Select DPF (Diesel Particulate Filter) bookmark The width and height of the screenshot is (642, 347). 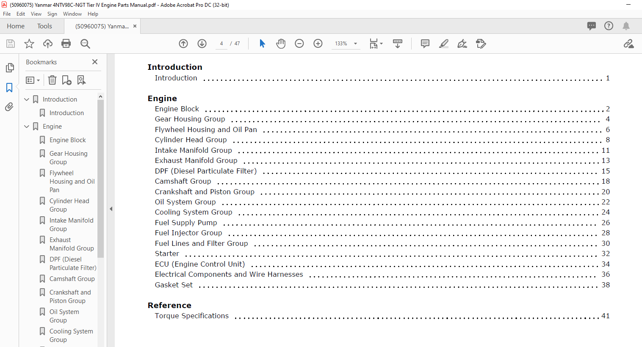tap(73, 264)
